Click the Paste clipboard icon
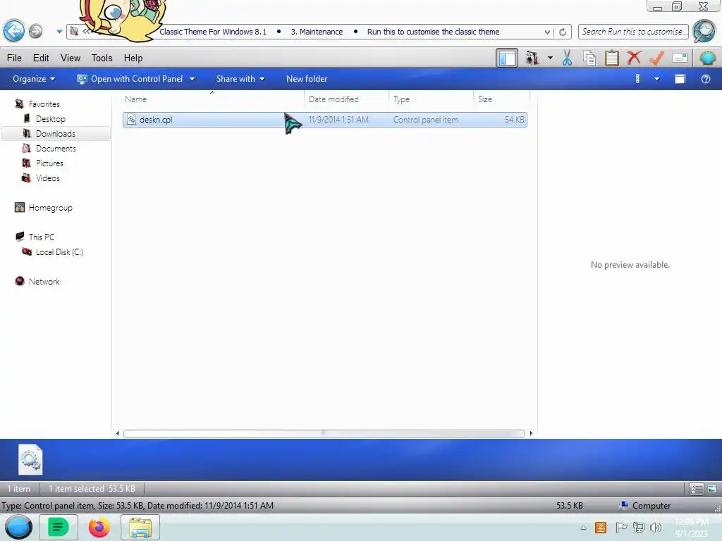 coord(612,58)
